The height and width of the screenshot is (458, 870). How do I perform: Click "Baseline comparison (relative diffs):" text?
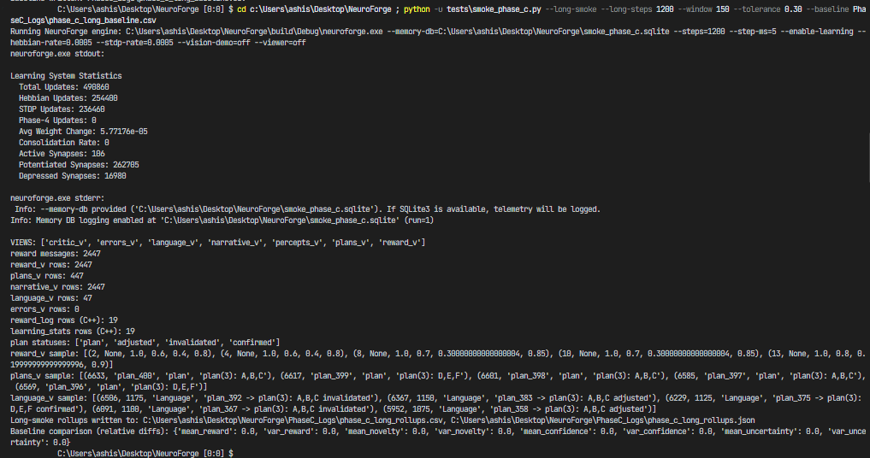click(x=89, y=432)
